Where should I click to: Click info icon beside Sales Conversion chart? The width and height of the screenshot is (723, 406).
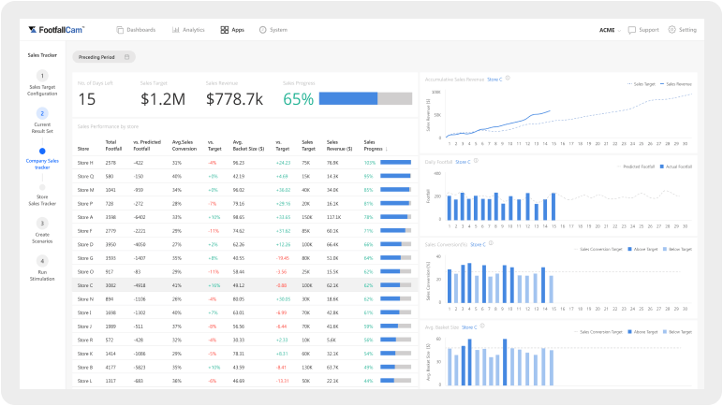[491, 243]
